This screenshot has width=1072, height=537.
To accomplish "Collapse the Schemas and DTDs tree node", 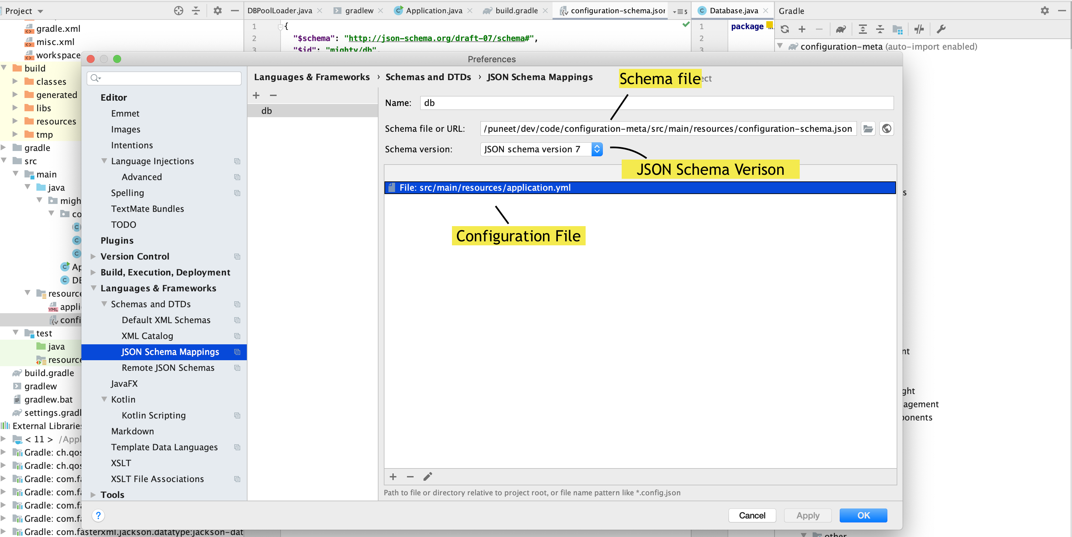I will (x=104, y=304).
